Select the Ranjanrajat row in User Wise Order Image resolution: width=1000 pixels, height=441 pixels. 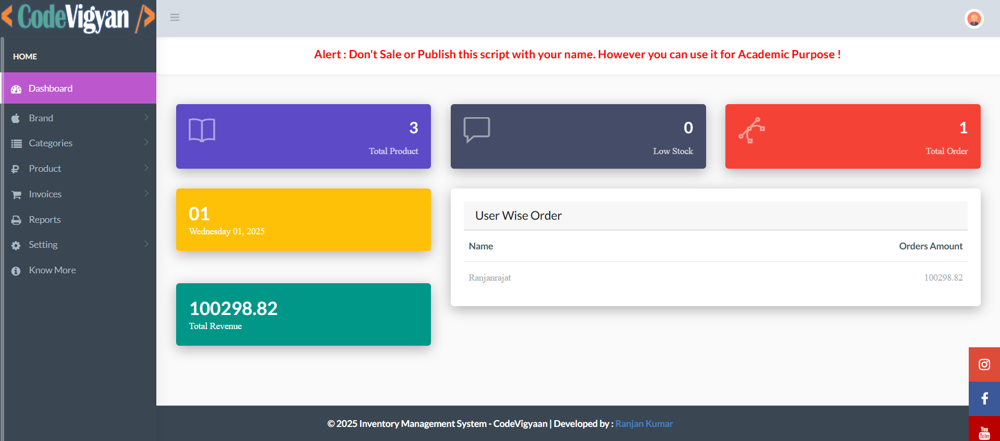[x=715, y=278]
